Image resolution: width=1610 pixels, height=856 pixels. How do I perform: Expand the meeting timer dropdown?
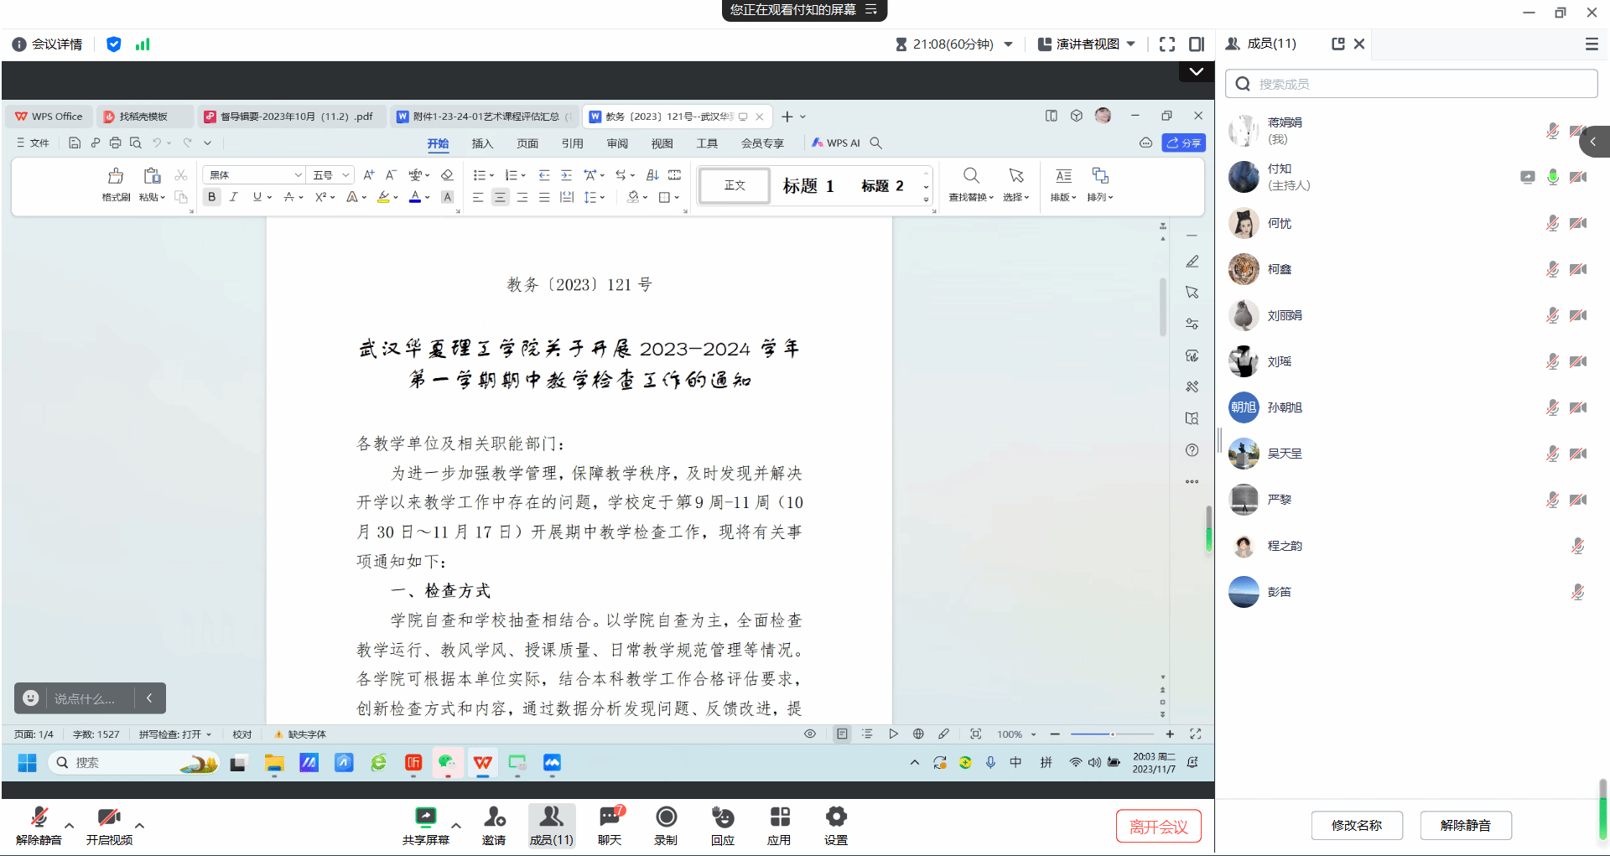coord(1009,44)
